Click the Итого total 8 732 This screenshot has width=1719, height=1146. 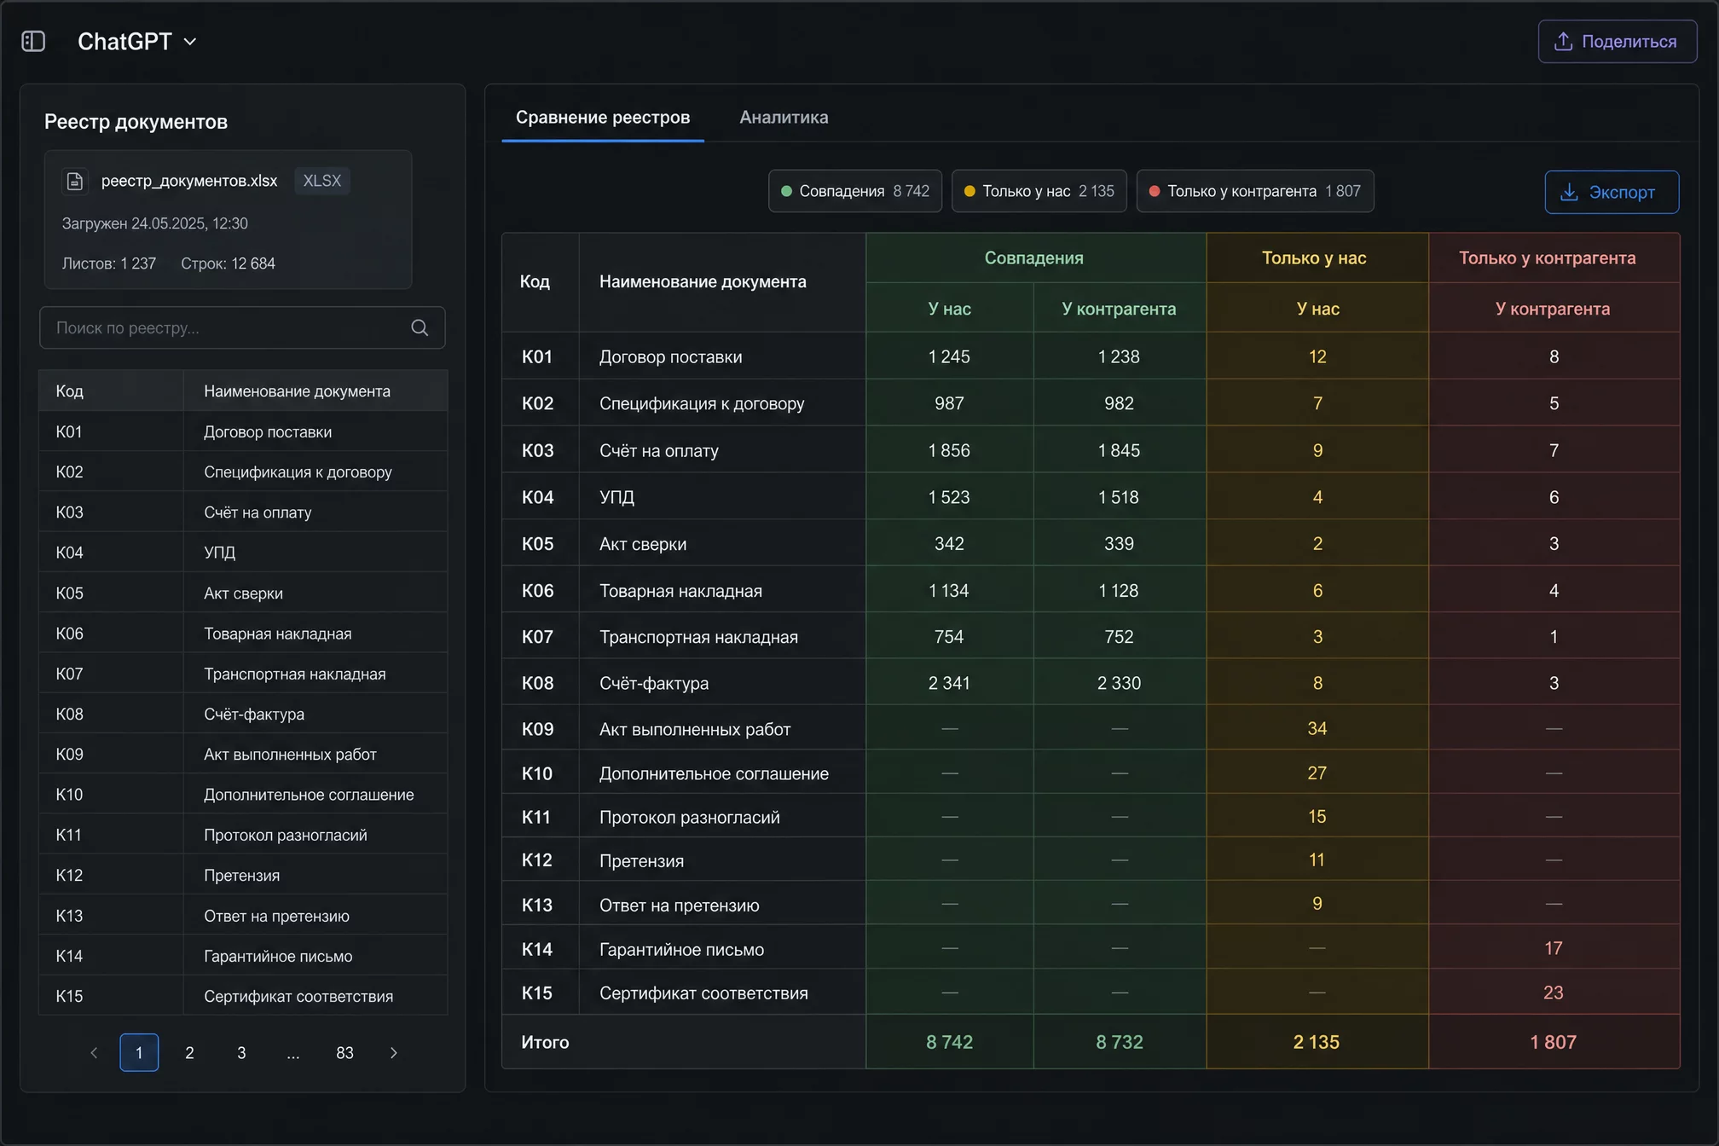1120,1042
